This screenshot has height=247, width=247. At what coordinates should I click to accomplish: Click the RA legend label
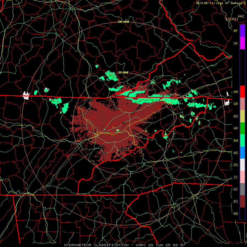235,141
